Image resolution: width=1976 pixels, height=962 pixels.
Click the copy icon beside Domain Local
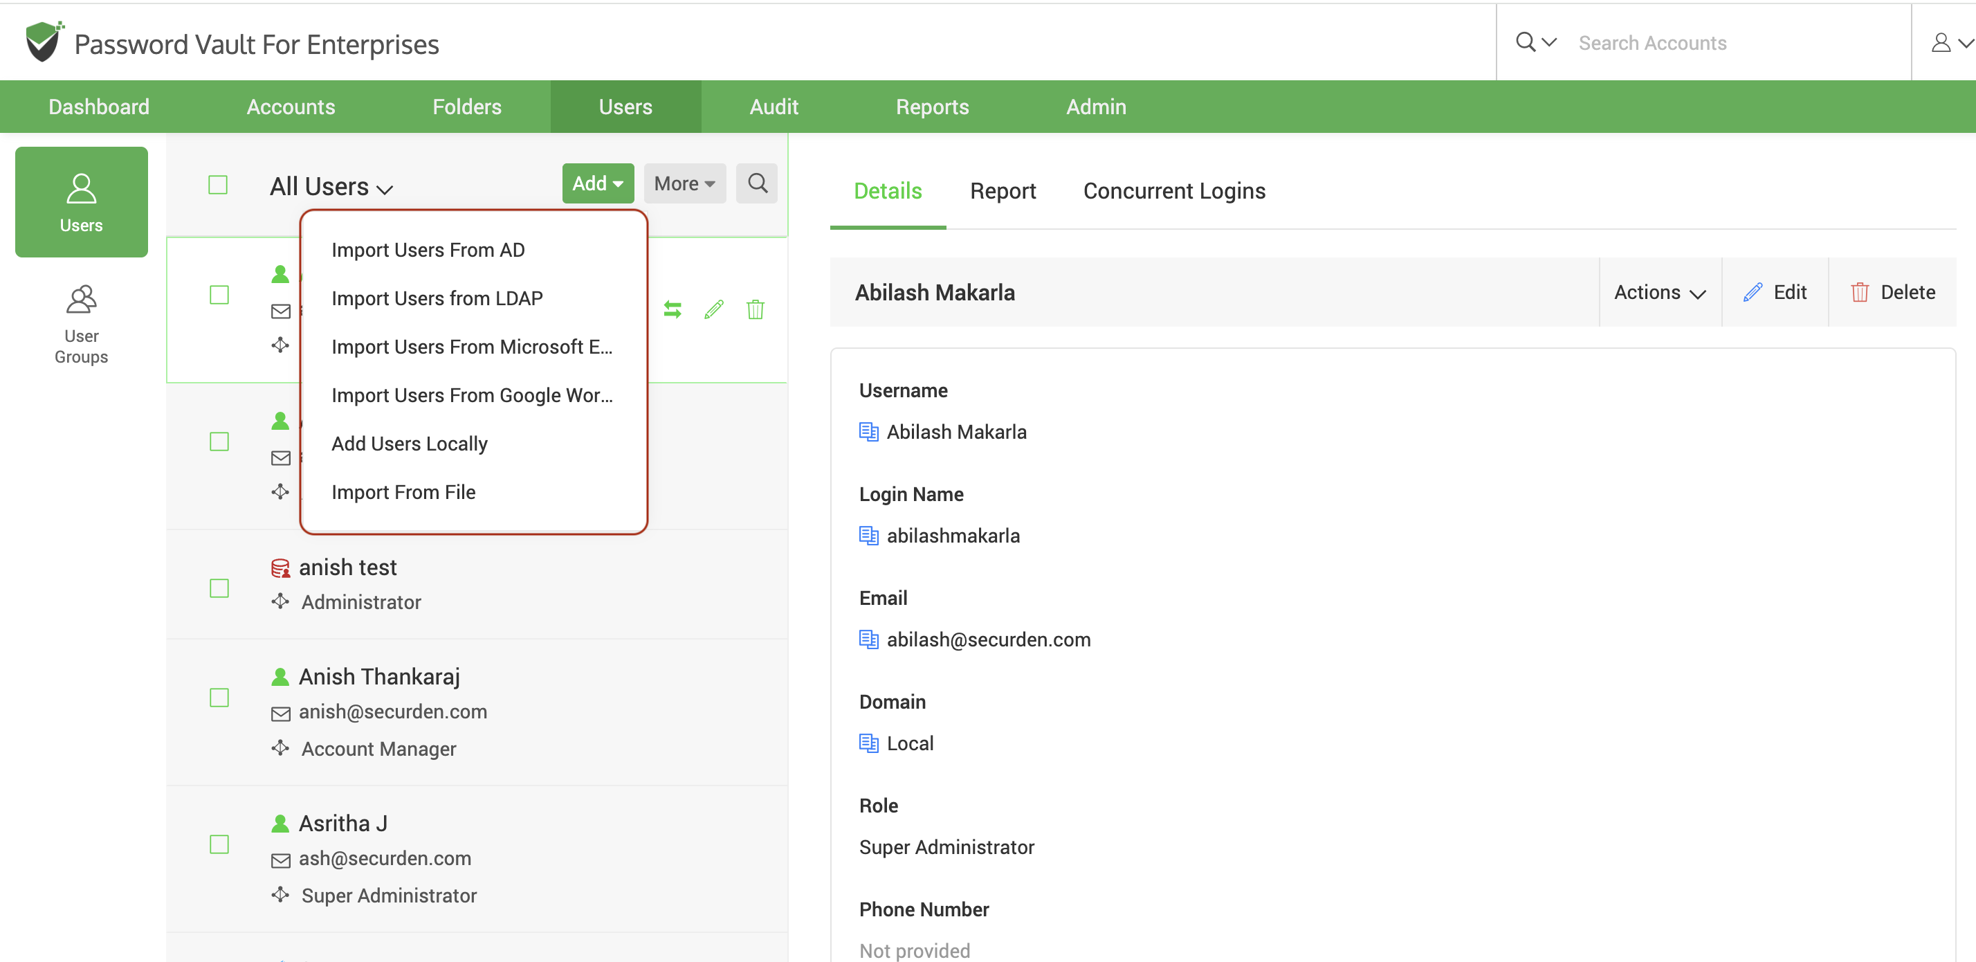coord(868,743)
